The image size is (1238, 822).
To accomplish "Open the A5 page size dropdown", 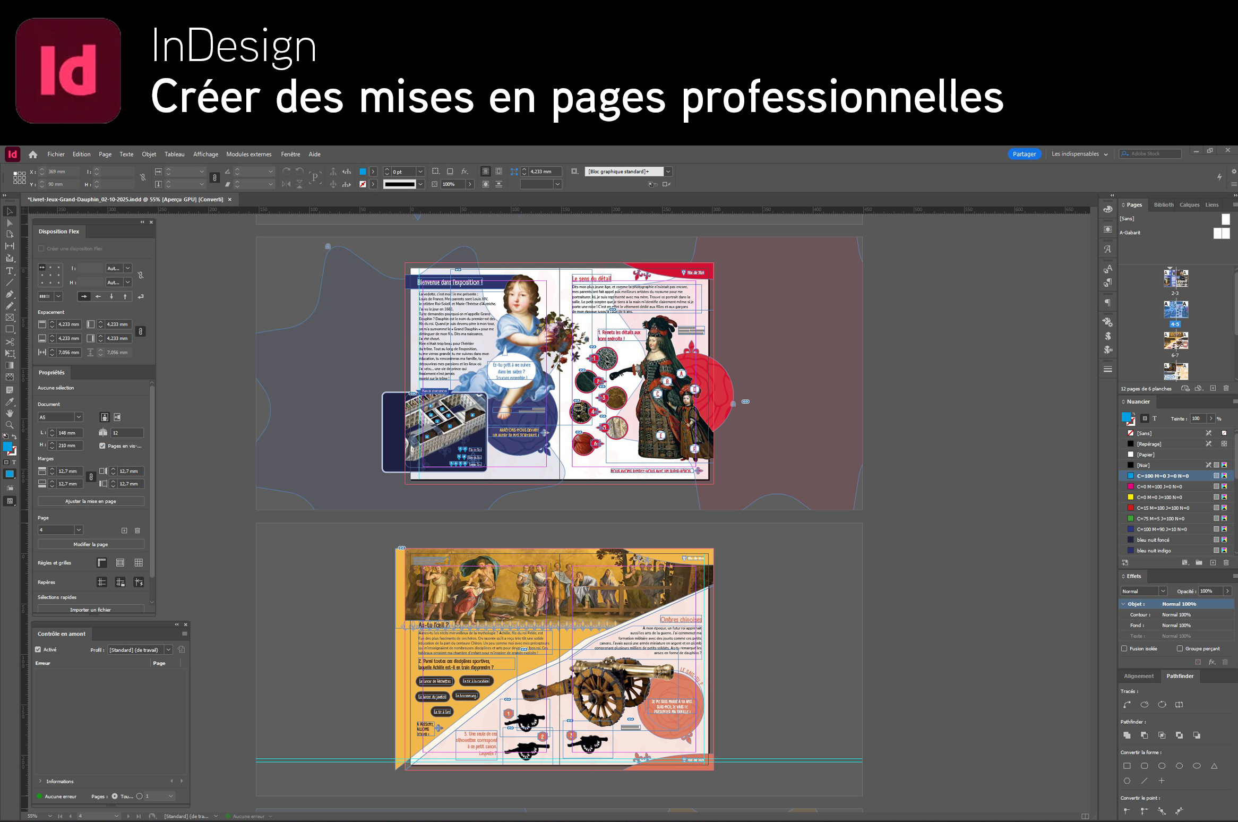I will (79, 417).
